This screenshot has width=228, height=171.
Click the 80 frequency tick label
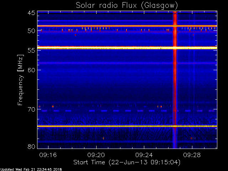(31, 146)
